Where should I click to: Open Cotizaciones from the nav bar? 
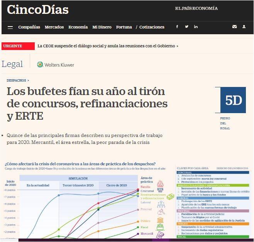click(152, 27)
